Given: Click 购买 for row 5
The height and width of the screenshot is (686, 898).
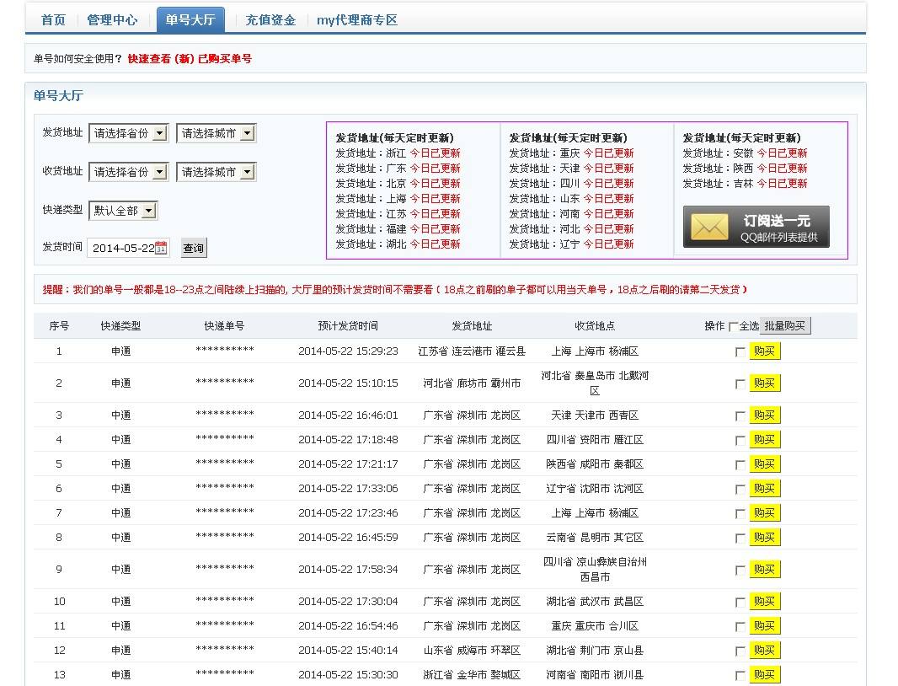Looking at the screenshot, I should 765,464.
